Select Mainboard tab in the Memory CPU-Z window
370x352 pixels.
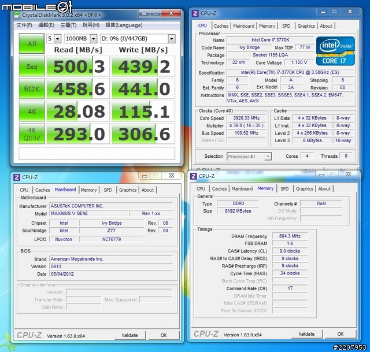coord(242,189)
